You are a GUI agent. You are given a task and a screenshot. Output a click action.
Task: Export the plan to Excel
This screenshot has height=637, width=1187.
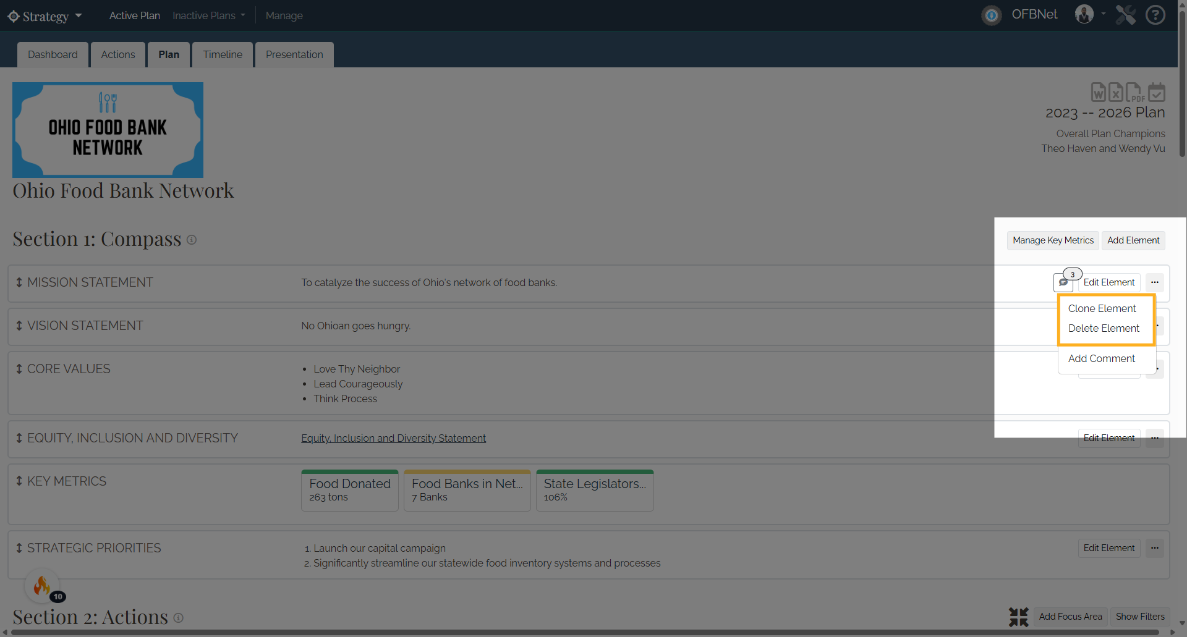pyautogui.click(x=1115, y=92)
